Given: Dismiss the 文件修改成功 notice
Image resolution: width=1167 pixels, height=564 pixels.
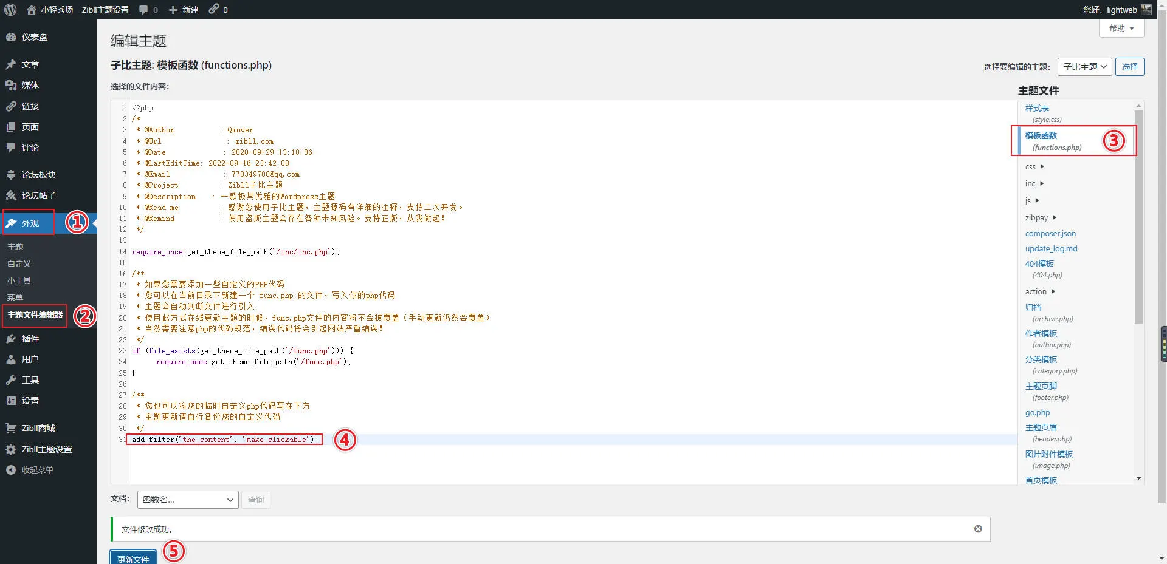Looking at the screenshot, I should pyautogui.click(x=978, y=529).
